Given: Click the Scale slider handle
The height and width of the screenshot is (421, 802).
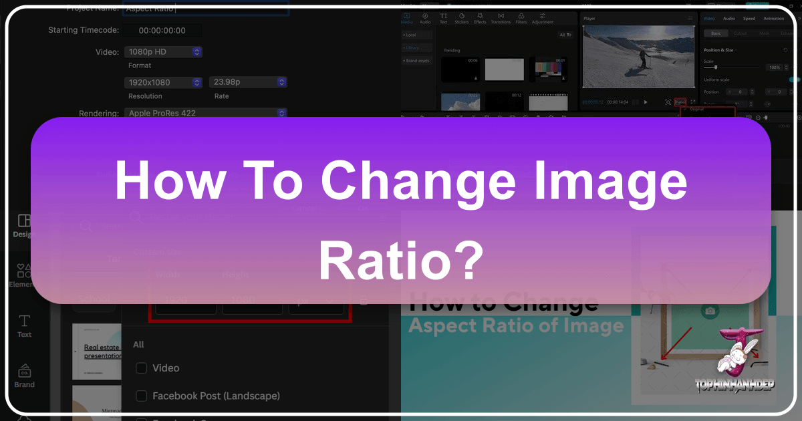Looking at the screenshot, I should point(716,67).
